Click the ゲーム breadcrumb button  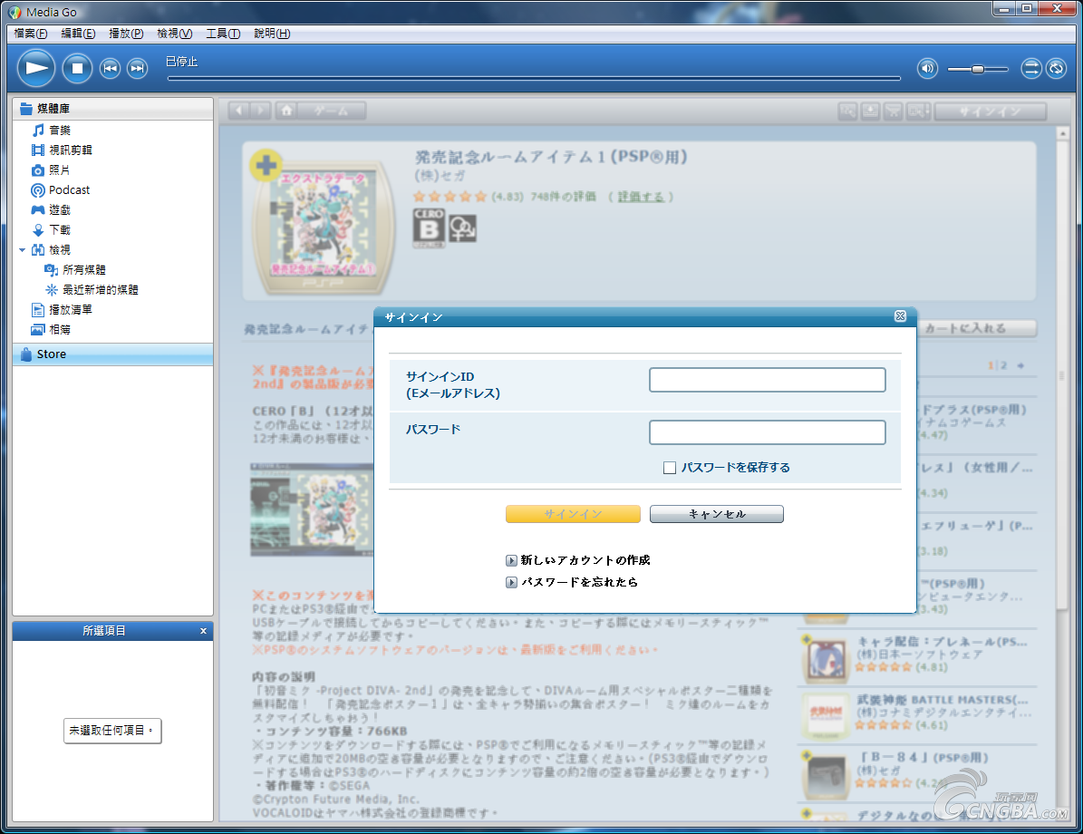pyautogui.click(x=333, y=111)
